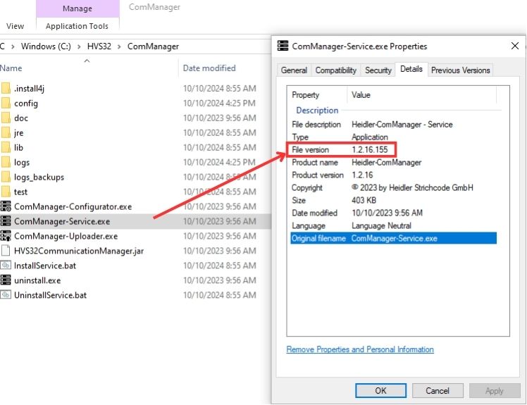Open the Compatibility tab
Screen dimensions: 527x405
[x=335, y=70]
